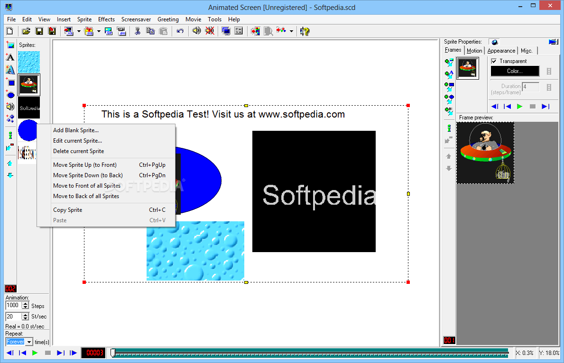Move sprite down with cyan arrow
564x363 pixels.
tap(10, 175)
